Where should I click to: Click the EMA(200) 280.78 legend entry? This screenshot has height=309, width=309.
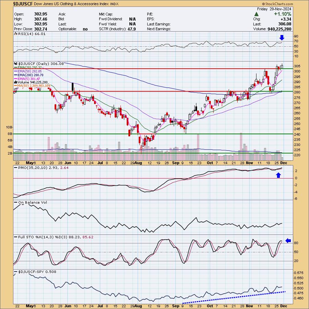[28, 75]
